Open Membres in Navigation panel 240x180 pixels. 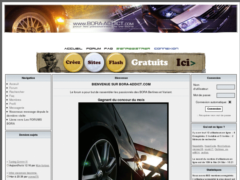click(15, 100)
